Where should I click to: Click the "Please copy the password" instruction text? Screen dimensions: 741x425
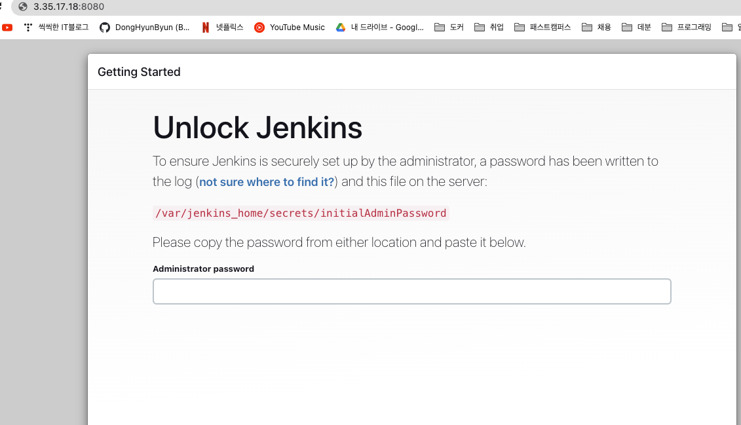click(x=339, y=242)
